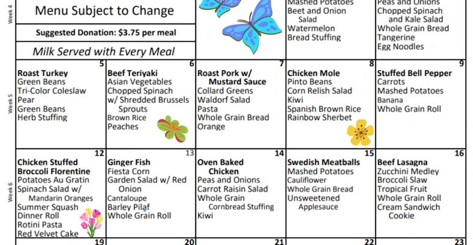
Task: Click "Roast Pork w/ Mustard Sauce" heading
Action: coord(231,77)
